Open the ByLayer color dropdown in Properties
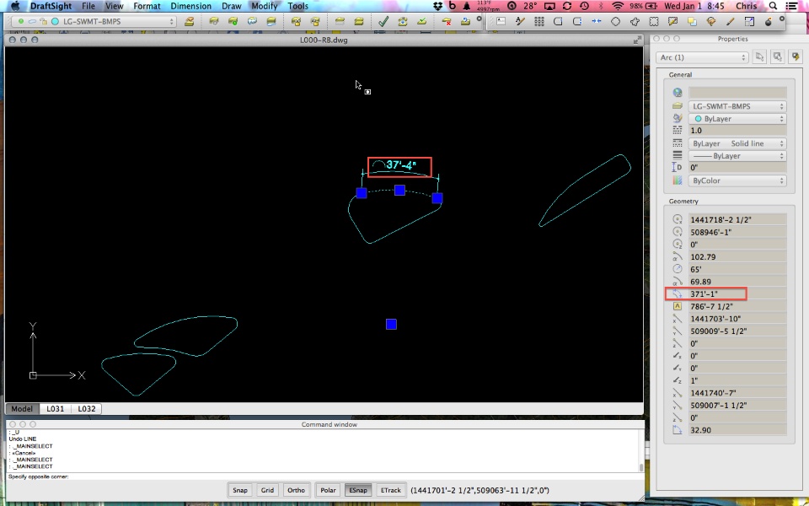 (737, 119)
